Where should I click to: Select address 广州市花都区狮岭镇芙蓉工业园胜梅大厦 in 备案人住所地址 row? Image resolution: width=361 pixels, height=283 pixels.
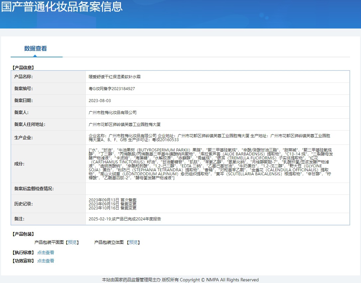click(125, 124)
